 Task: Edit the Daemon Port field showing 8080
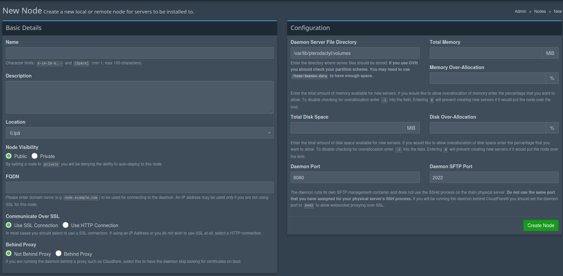pos(355,177)
